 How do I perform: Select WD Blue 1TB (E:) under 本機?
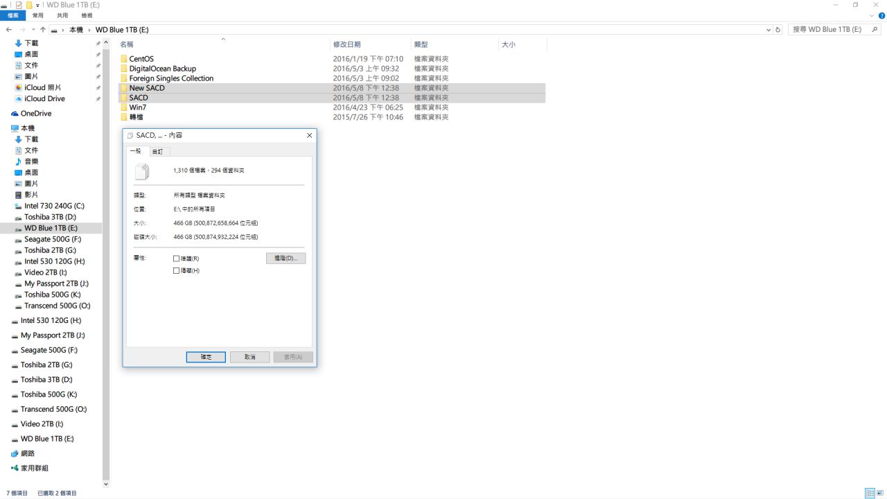click(51, 228)
